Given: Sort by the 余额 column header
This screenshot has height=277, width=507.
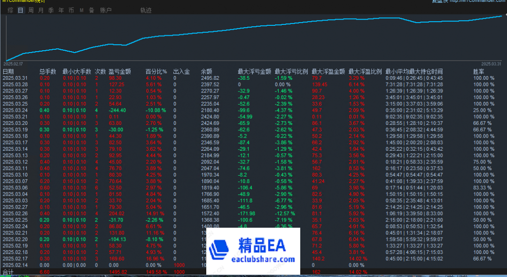Looking at the screenshot, I should pyautogui.click(x=207, y=71).
